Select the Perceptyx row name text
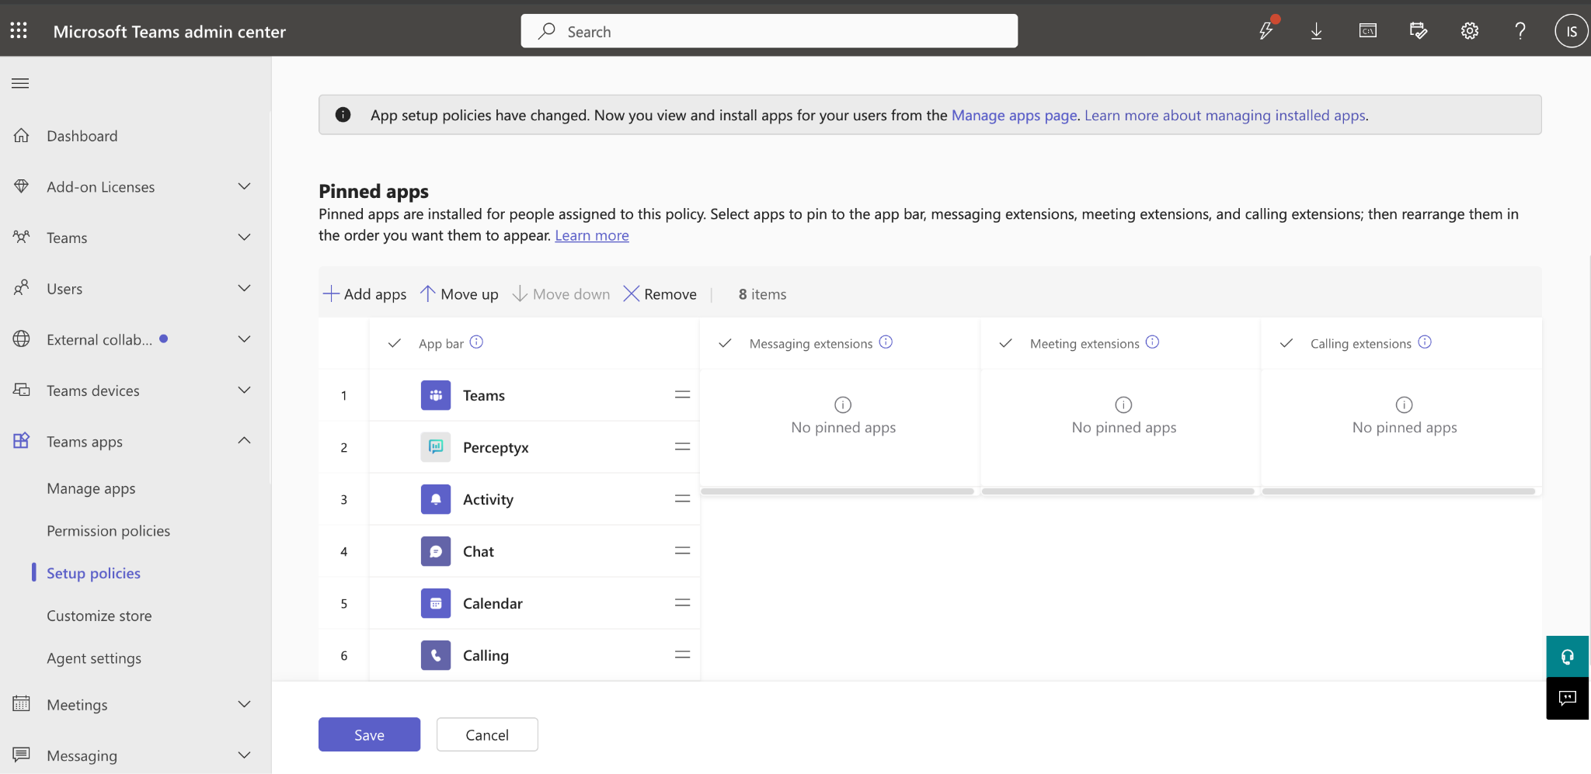The width and height of the screenshot is (1591, 774). 496,448
